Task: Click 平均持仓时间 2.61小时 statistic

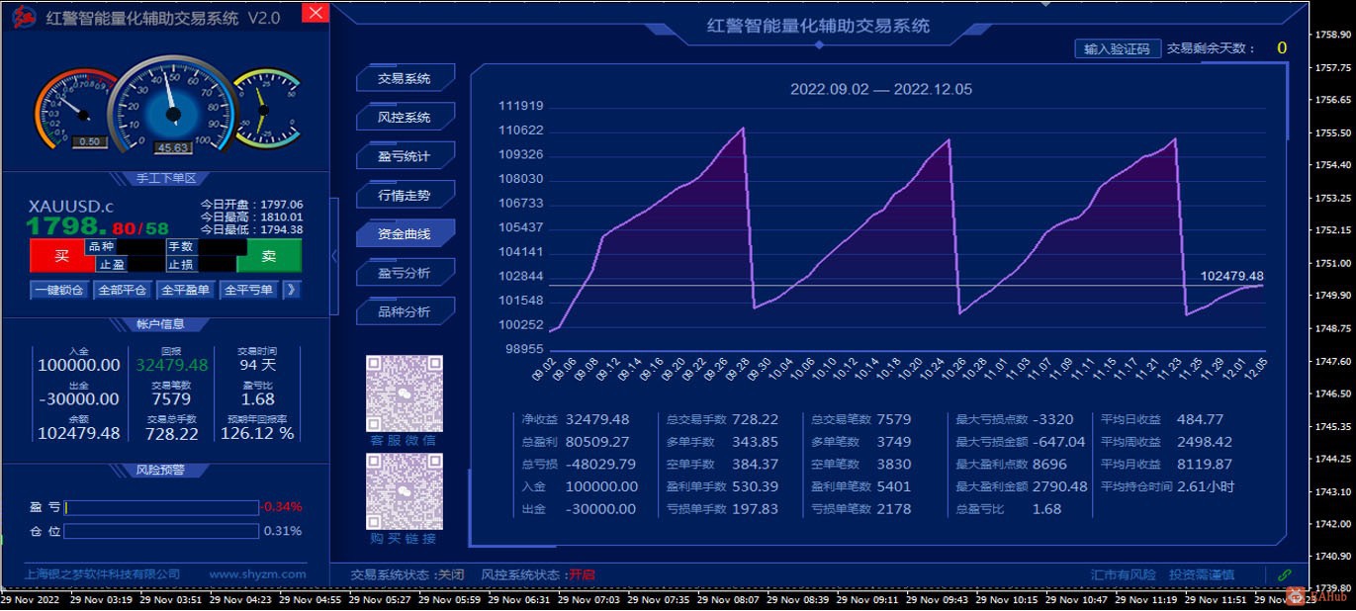Action: tap(1167, 486)
